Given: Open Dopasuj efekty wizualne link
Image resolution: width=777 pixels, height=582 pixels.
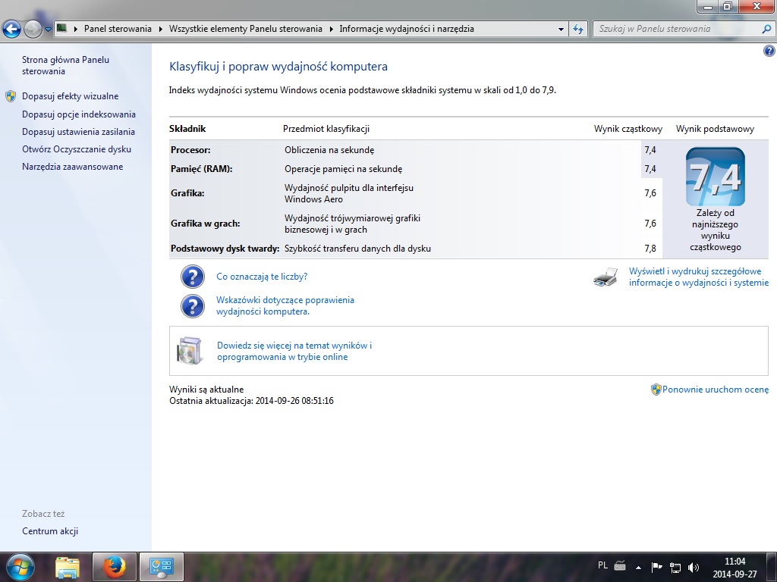Looking at the screenshot, I should [x=70, y=96].
